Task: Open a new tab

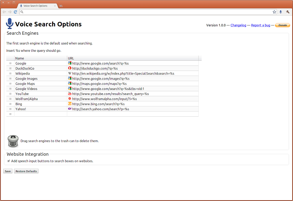Action: 61,6
